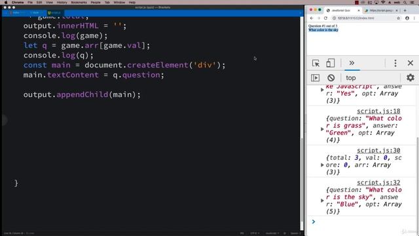Open the Edit menu
Image resolution: width=419 pixels, height=236 pixels.
click(39, 3)
